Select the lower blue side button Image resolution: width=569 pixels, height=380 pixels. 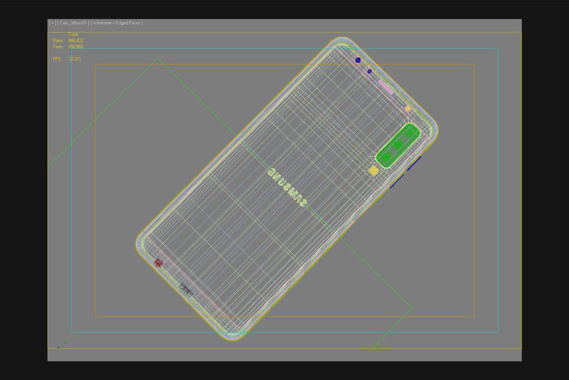click(397, 182)
